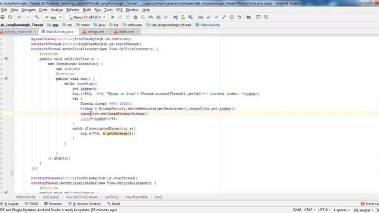Open the 4 spaces indent selector
The image size is (379, 213).
[341, 210]
